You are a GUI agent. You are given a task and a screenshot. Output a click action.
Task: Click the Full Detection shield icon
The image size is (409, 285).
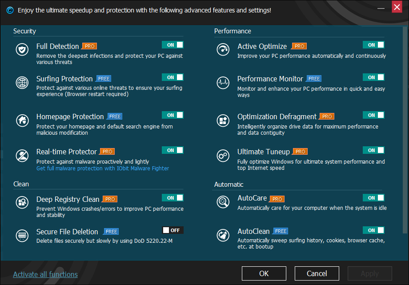(22, 49)
